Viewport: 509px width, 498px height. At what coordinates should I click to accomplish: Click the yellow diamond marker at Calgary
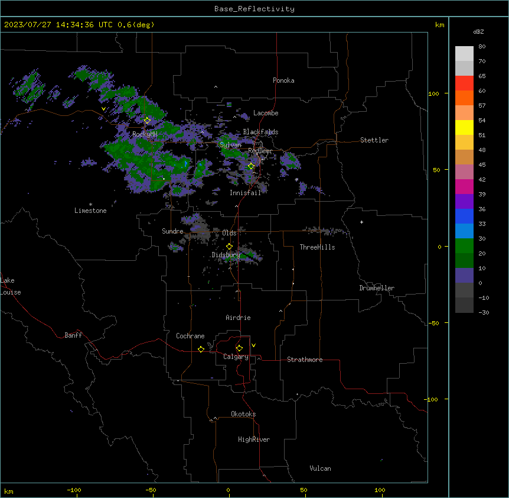[x=239, y=348]
